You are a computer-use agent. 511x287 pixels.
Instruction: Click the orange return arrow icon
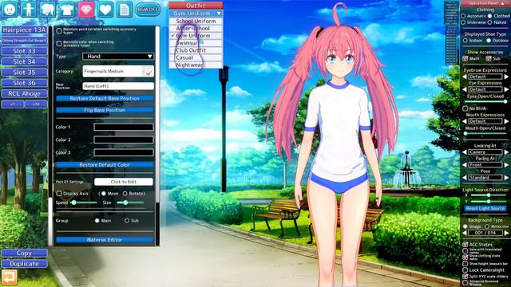tap(9, 277)
